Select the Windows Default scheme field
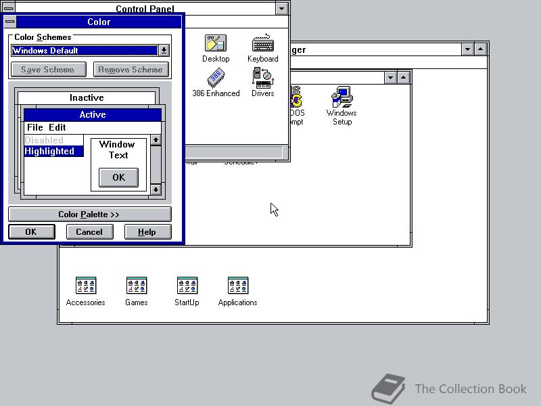Viewport: 541px width, 406px height. (x=85, y=50)
